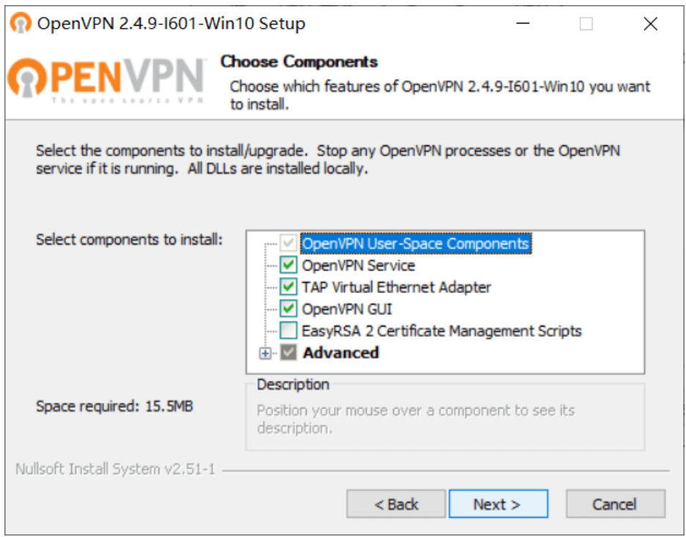Click the Select components to install label

(130, 240)
